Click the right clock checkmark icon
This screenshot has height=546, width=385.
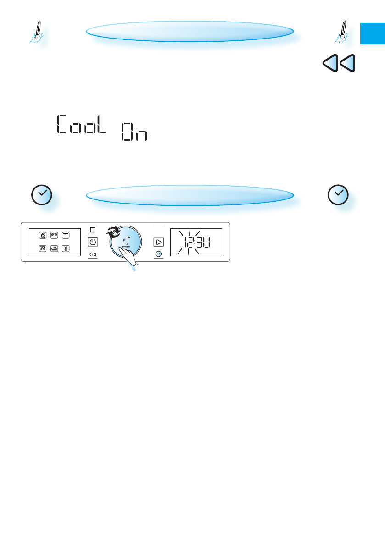pyautogui.click(x=338, y=195)
